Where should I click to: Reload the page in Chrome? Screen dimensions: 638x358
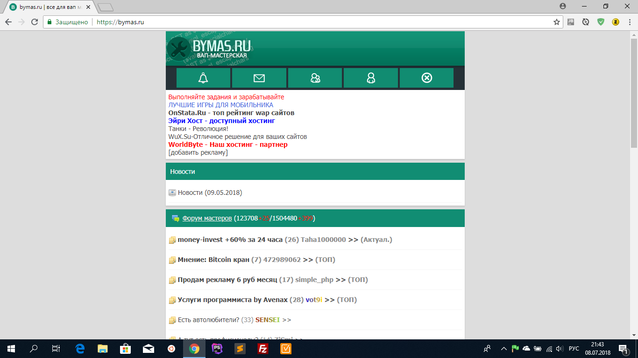(34, 22)
